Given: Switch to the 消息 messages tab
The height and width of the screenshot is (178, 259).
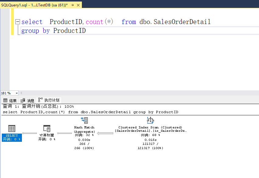Looking at the screenshot, I should tap(27, 100).
